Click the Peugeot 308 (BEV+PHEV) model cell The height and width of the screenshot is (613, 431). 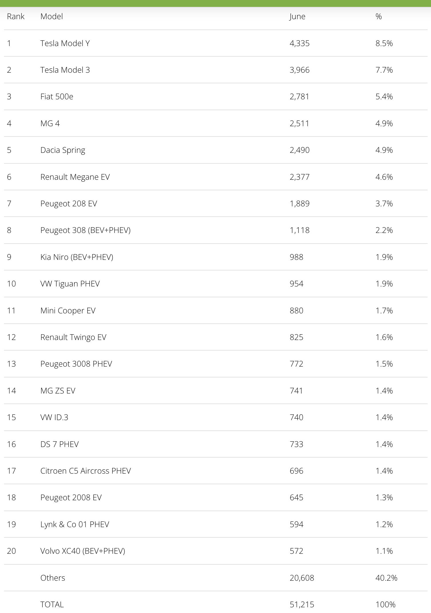(x=85, y=230)
